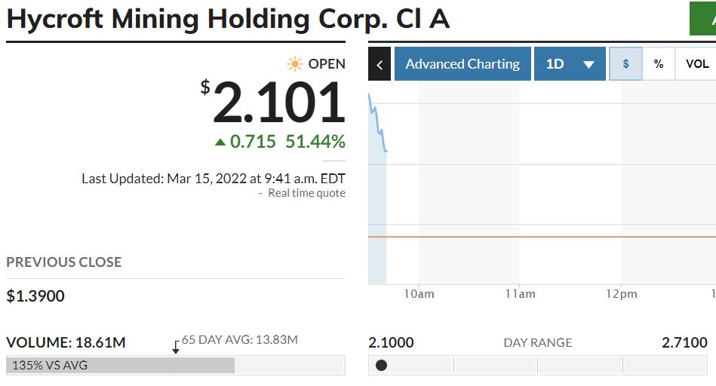Click the 65 day average arrow marker

pos(176,348)
